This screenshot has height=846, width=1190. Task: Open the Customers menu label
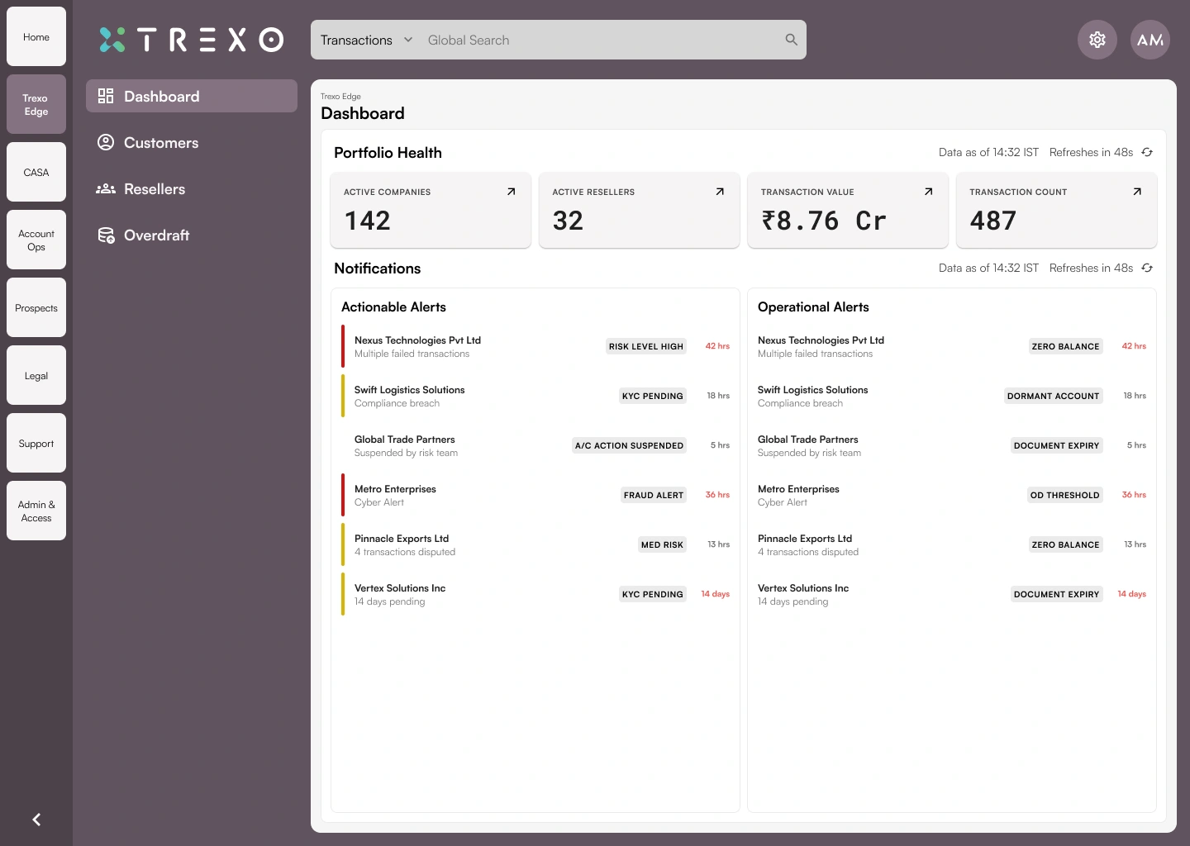161,142
